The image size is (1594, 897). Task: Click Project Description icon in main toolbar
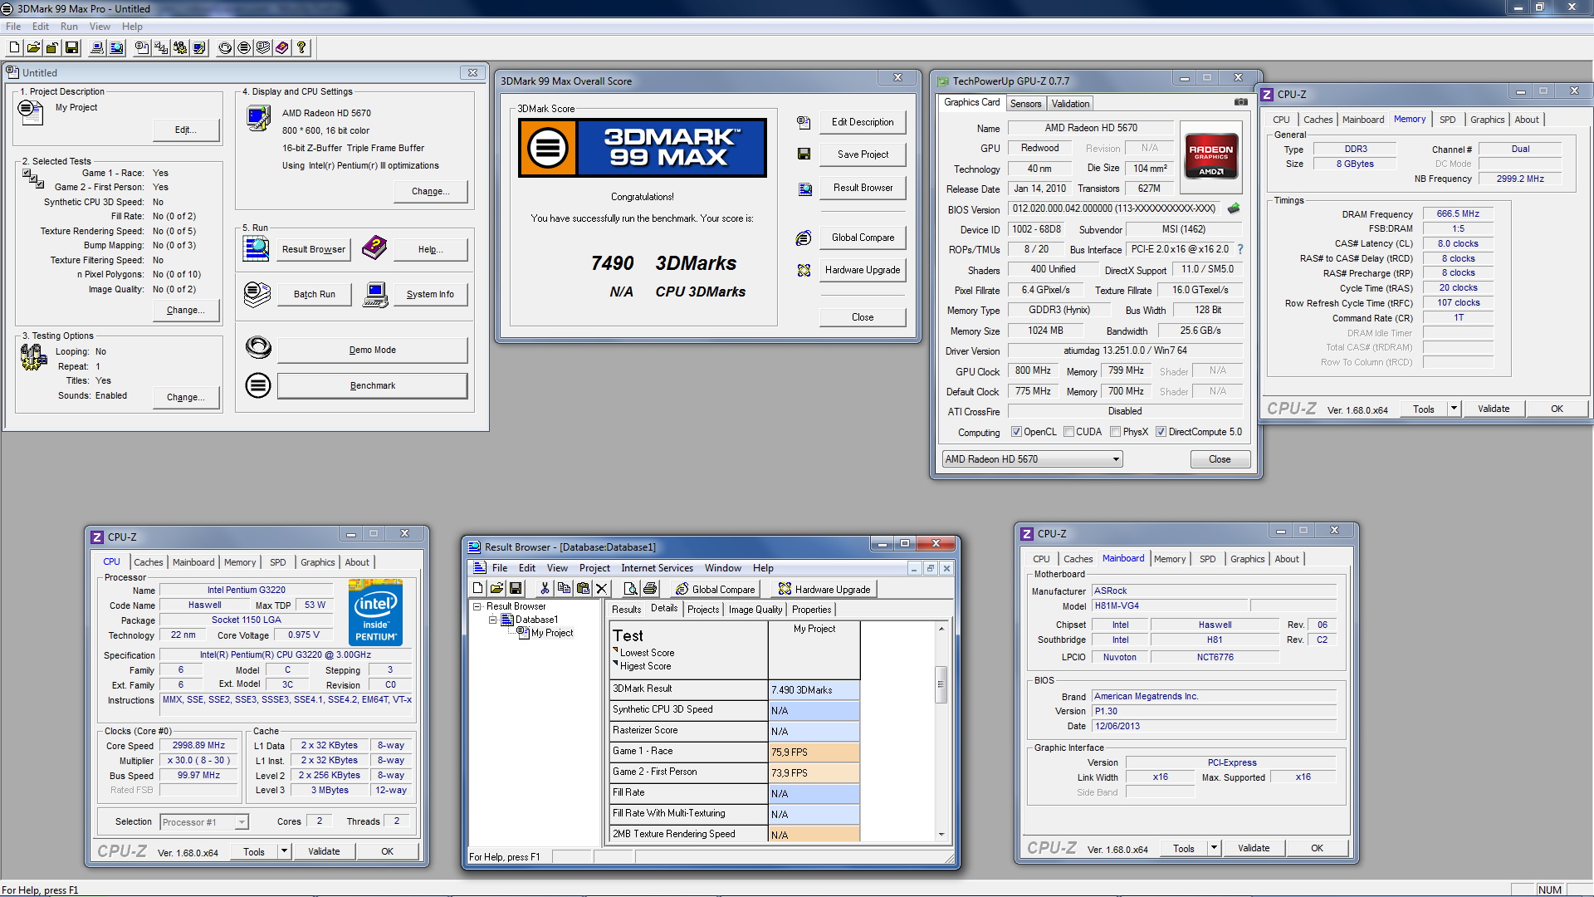[x=142, y=48]
